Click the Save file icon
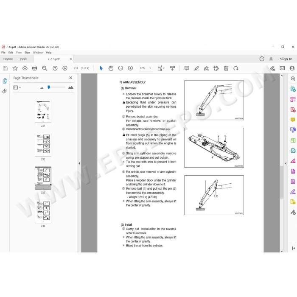The height and width of the screenshot is (297, 297). point(5,68)
